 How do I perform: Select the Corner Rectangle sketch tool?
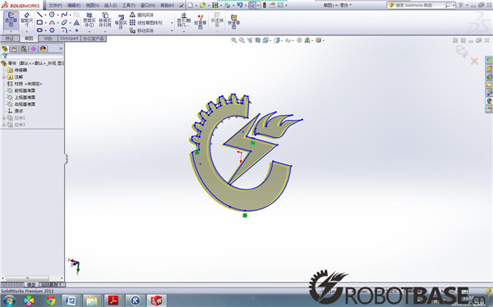pyautogui.click(x=39, y=23)
